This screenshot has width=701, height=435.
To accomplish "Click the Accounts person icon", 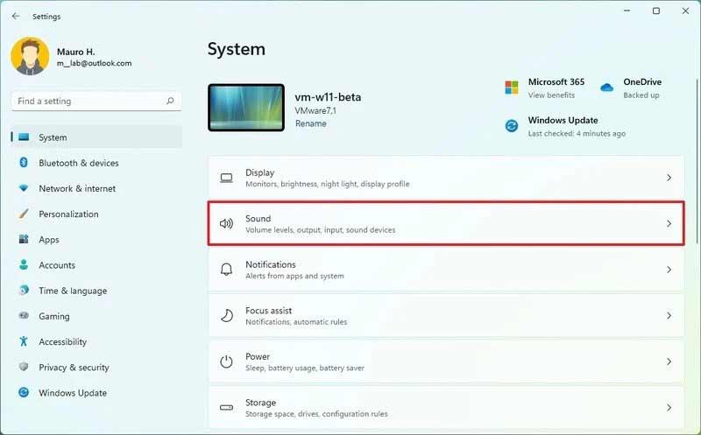I will pos(24,264).
